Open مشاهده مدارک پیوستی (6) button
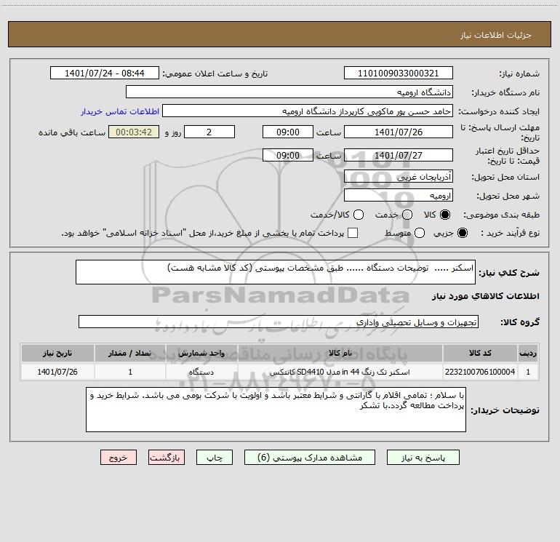Screen dimensions: 560x542 pyautogui.click(x=310, y=458)
